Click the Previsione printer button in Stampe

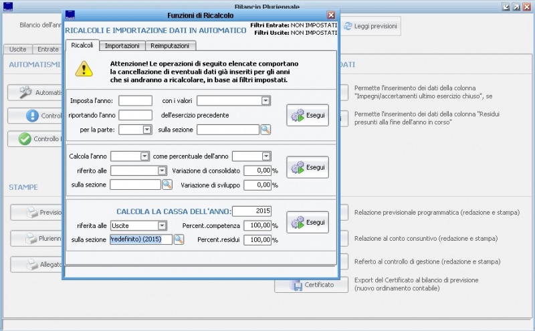[x=37, y=212]
